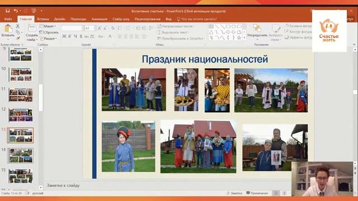Switch to Slide Sorter view icon in status bar
Screen dimensions: 358x201
[x=284, y=193]
